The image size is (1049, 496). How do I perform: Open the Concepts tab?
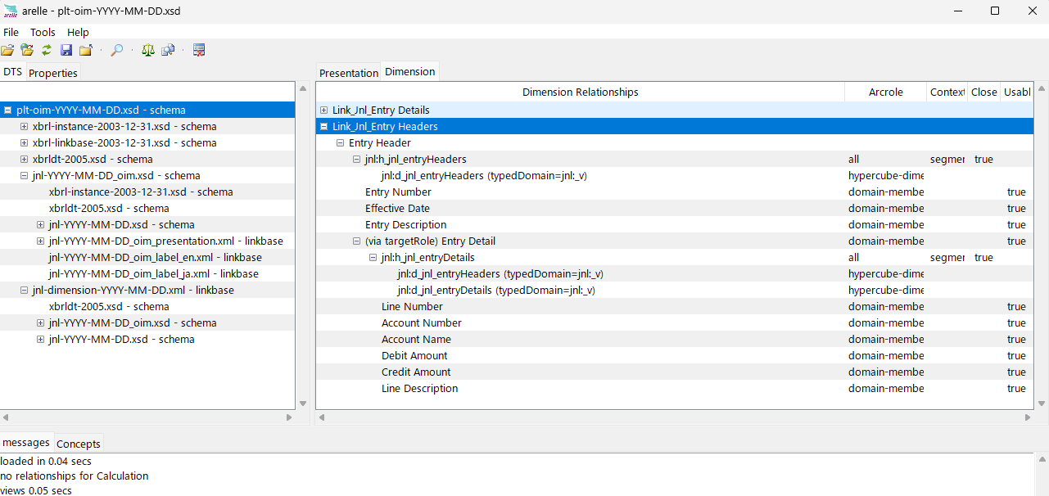pyautogui.click(x=79, y=444)
